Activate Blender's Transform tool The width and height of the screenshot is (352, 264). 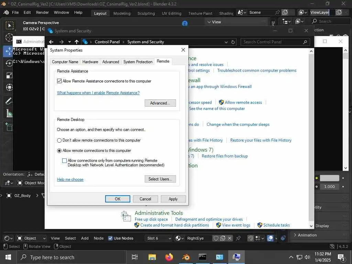point(9,87)
